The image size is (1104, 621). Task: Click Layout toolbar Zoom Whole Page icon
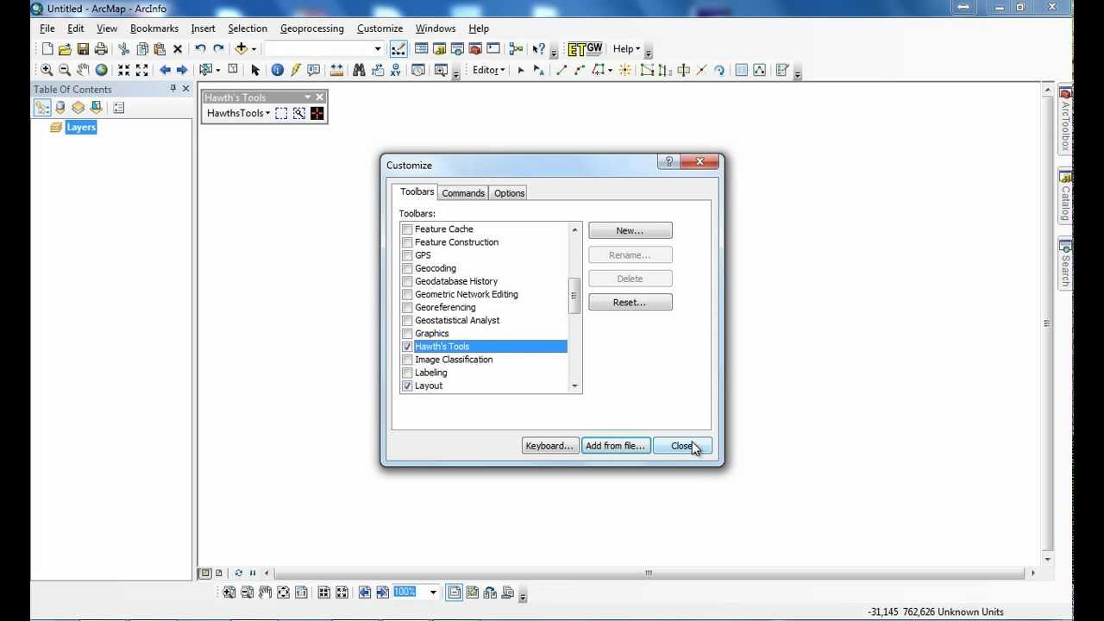pos(283,593)
